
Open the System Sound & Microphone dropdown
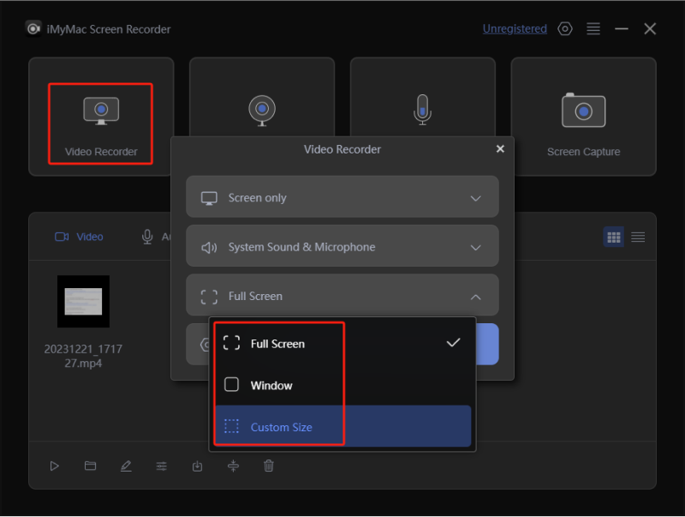(x=342, y=246)
